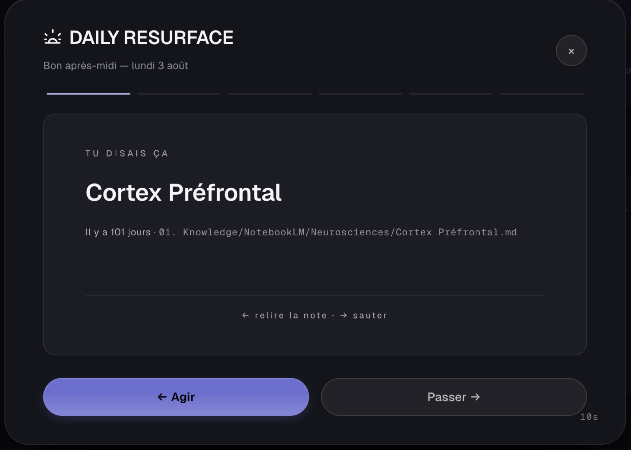
Task: Open the Cortex Préfrontal note title
Action: click(183, 193)
